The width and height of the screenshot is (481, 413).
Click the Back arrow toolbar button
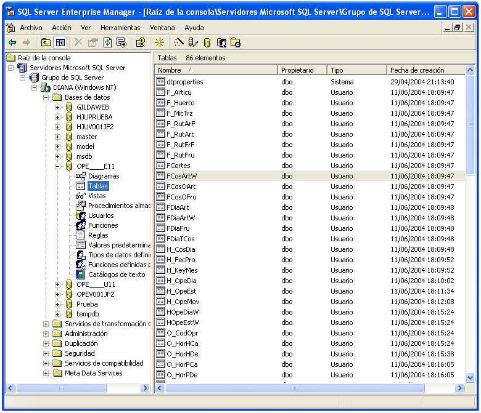tap(12, 42)
